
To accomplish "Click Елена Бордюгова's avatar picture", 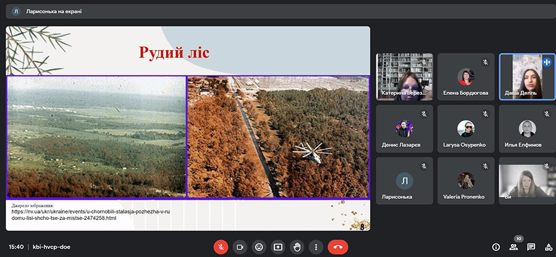I will [466, 76].
